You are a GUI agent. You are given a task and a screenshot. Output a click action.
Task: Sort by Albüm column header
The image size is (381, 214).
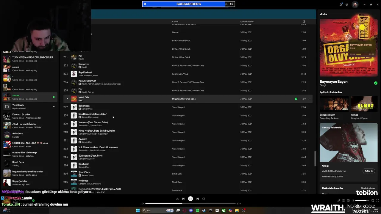click(175, 21)
